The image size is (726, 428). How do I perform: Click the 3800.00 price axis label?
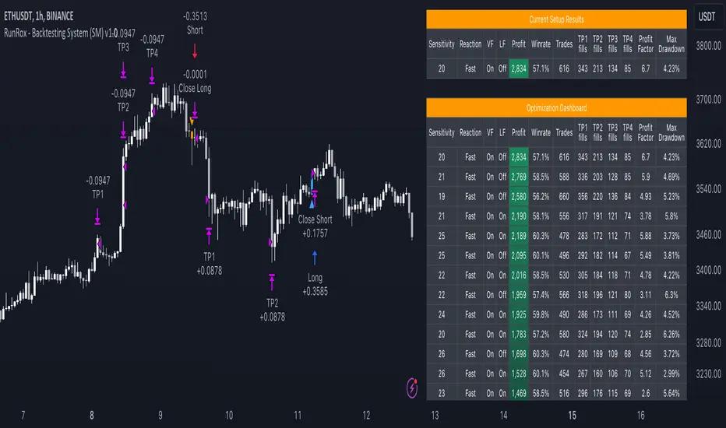pyautogui.click(x=708, y=46)
